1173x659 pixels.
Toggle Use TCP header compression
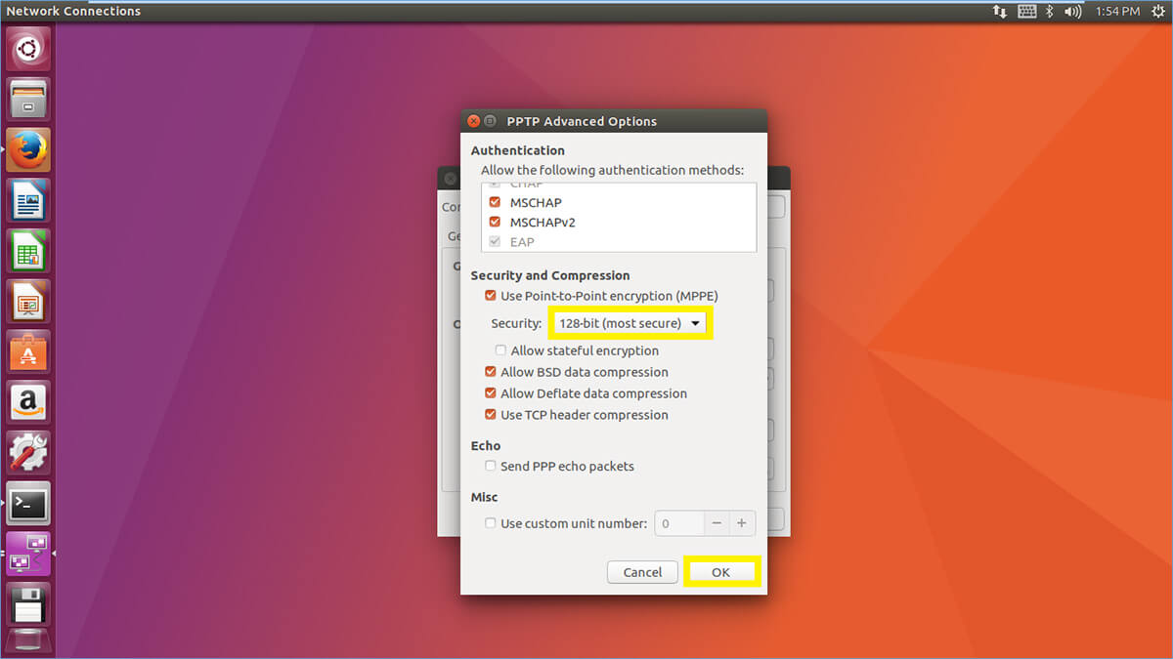(491, 415)
